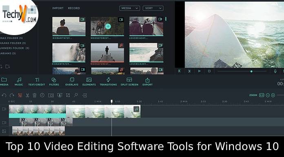Image resolution: width=284 pixels, height=157 pixels.
Task: Select the UMMERS FOLDER (5) item
Action: (x=15, y=48)
